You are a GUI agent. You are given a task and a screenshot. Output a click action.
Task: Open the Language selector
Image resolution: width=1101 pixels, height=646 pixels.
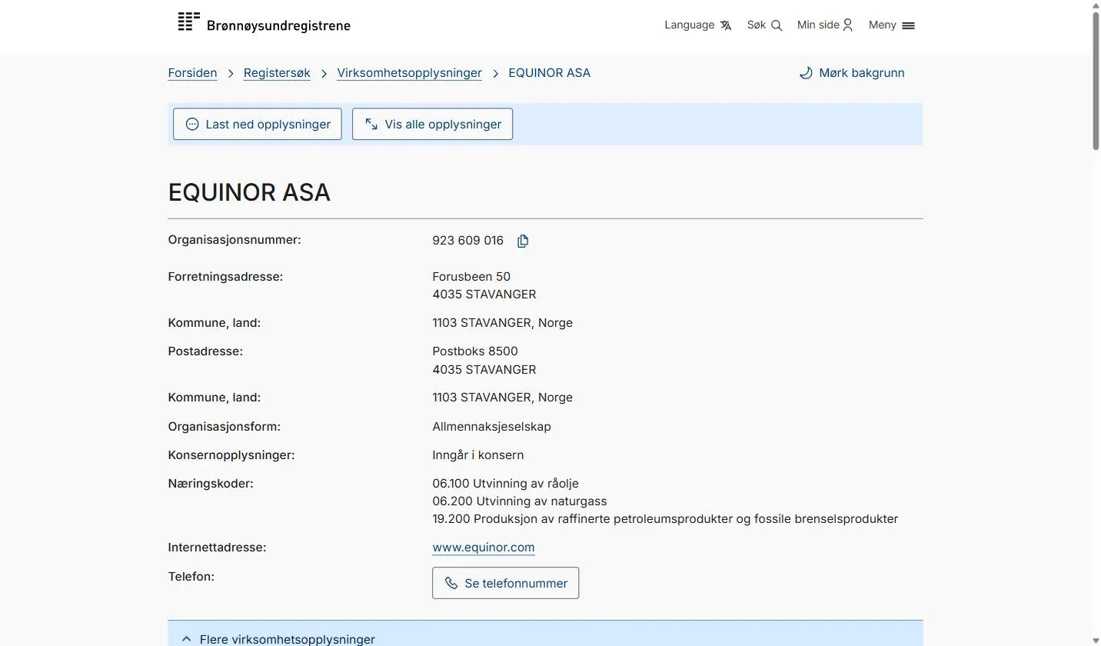tap(698, 25)
